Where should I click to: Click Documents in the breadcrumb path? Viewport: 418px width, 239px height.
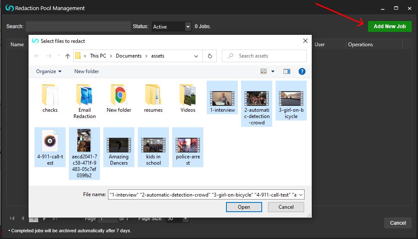pyautogui.click(x=129, y=56)
